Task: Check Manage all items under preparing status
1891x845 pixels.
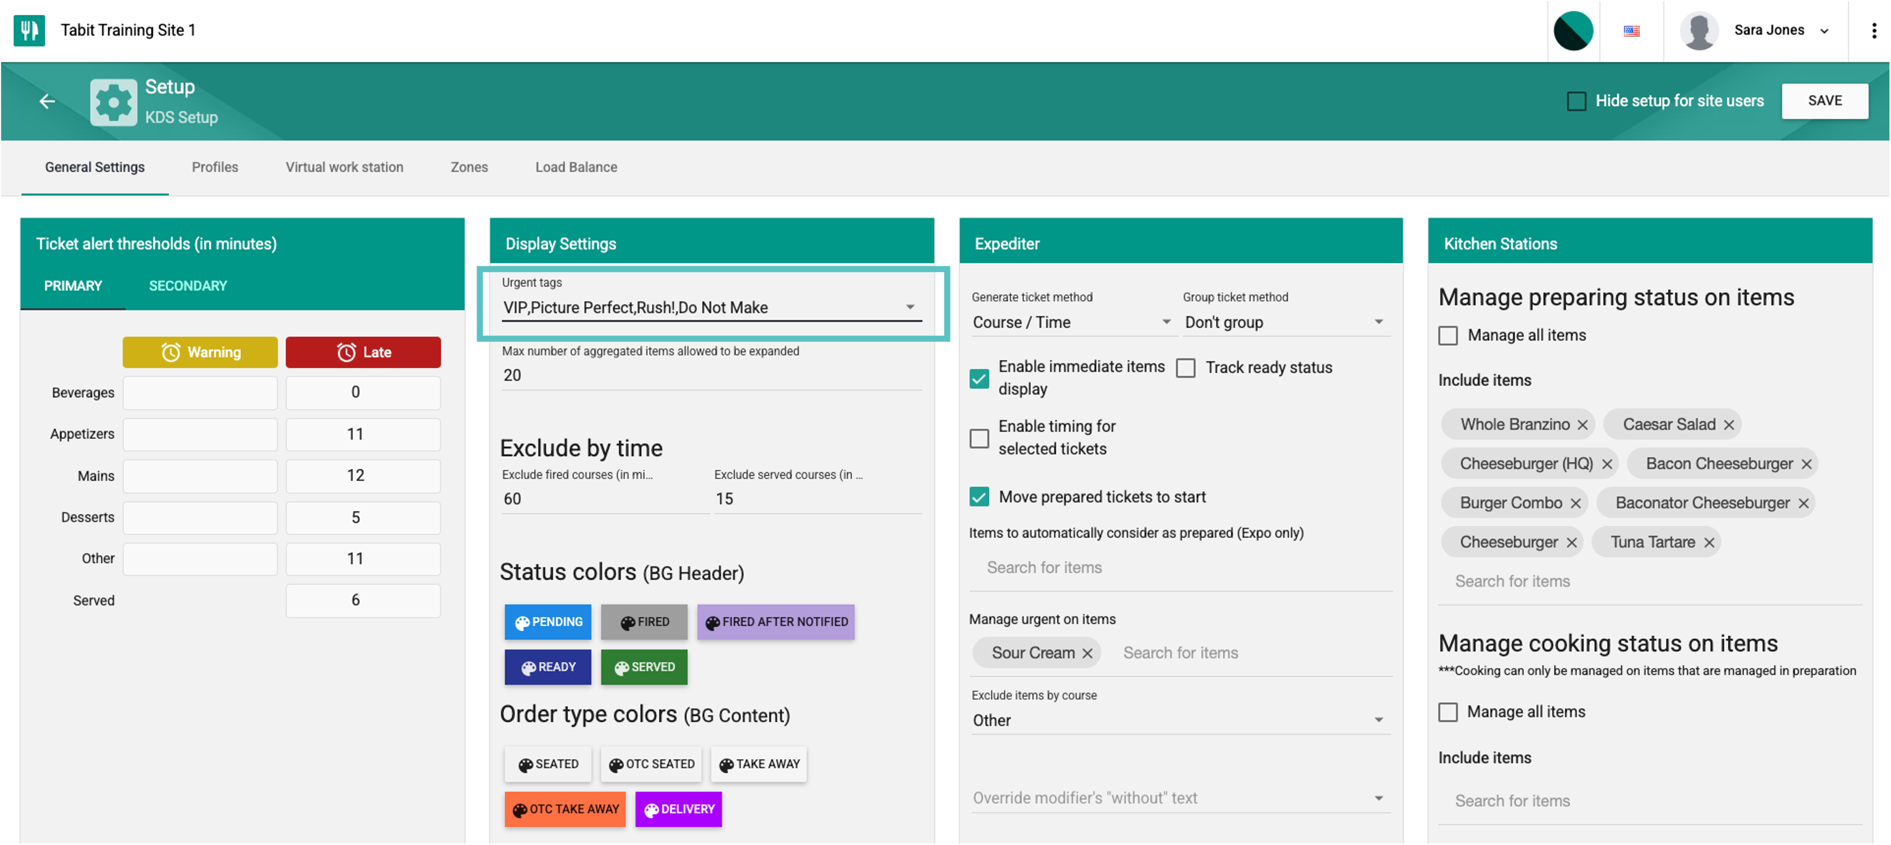Action: pos(1448,336)
